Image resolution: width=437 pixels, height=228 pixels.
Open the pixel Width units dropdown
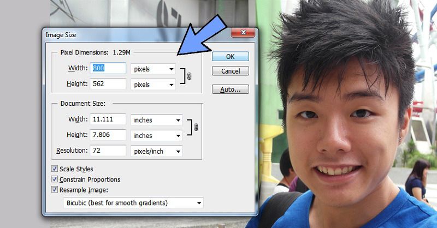pyautogui.click(x=153, y=69)
